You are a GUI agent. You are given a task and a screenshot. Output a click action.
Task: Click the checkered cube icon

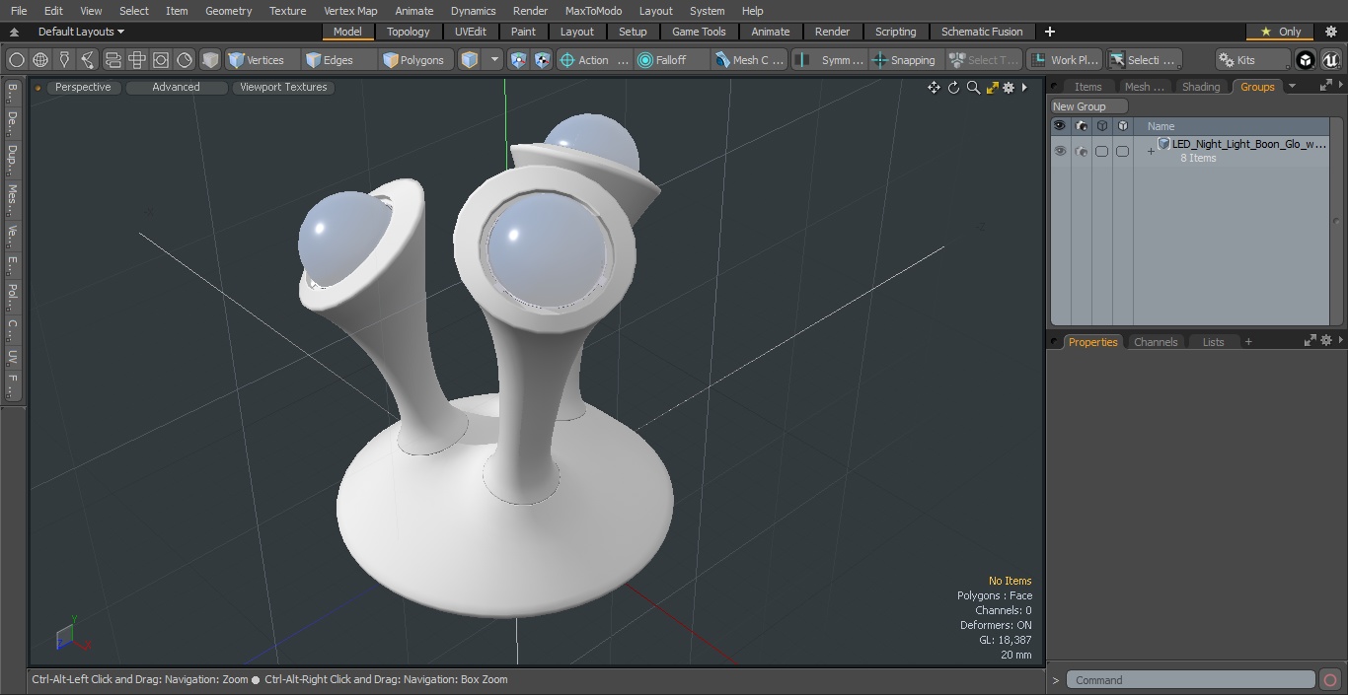tap(542, 60)
